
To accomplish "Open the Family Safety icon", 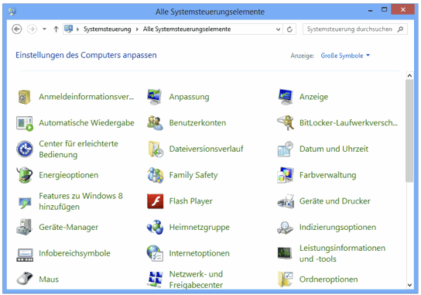I will coord(156,175).
